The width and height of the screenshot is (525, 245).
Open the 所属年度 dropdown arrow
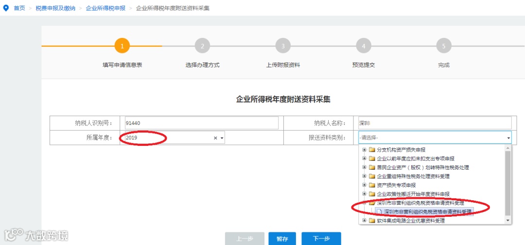pos(222,138)
